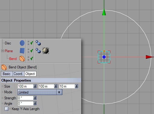Click the Size Y stepper arrows

tap(56, 86)
